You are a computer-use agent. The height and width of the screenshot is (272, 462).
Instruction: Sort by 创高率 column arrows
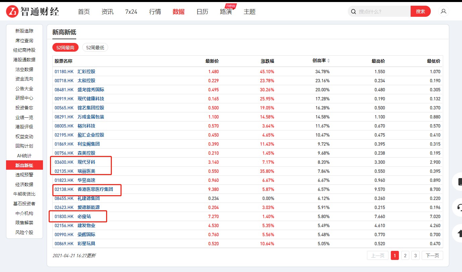329,61
